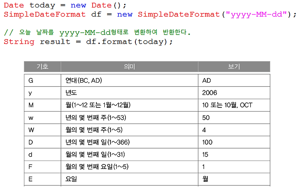Click the red "String" keyword
Viewport: 298px width, 188px height.
tap(19, 42)
